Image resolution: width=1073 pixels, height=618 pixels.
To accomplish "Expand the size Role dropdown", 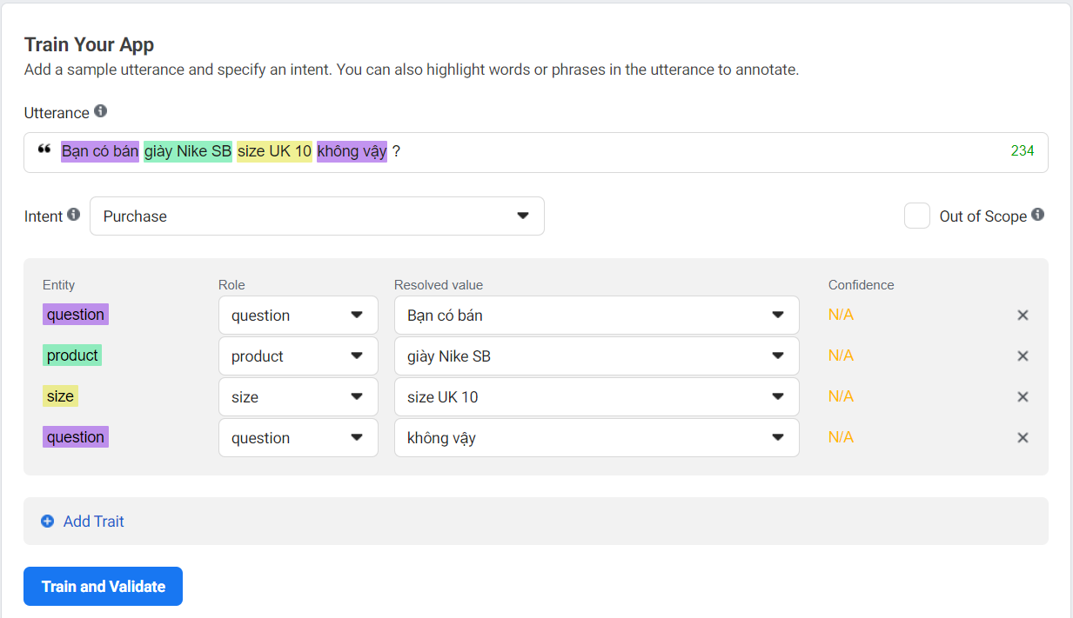I will point(298,397).
